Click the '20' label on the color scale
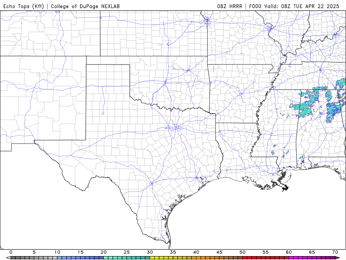 point(103,252)
